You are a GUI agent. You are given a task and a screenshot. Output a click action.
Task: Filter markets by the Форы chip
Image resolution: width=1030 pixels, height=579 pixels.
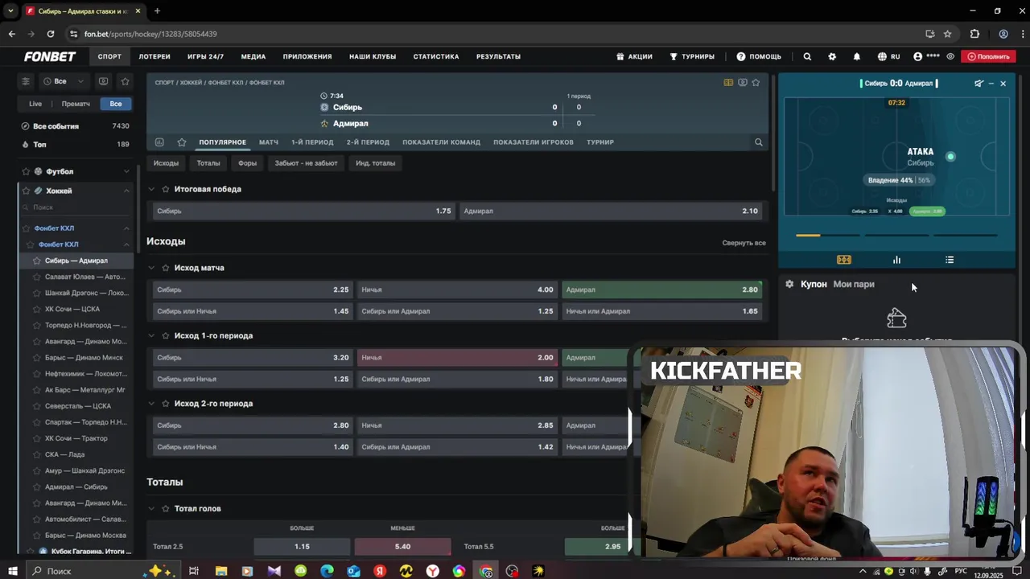click(x=247, y=163)
